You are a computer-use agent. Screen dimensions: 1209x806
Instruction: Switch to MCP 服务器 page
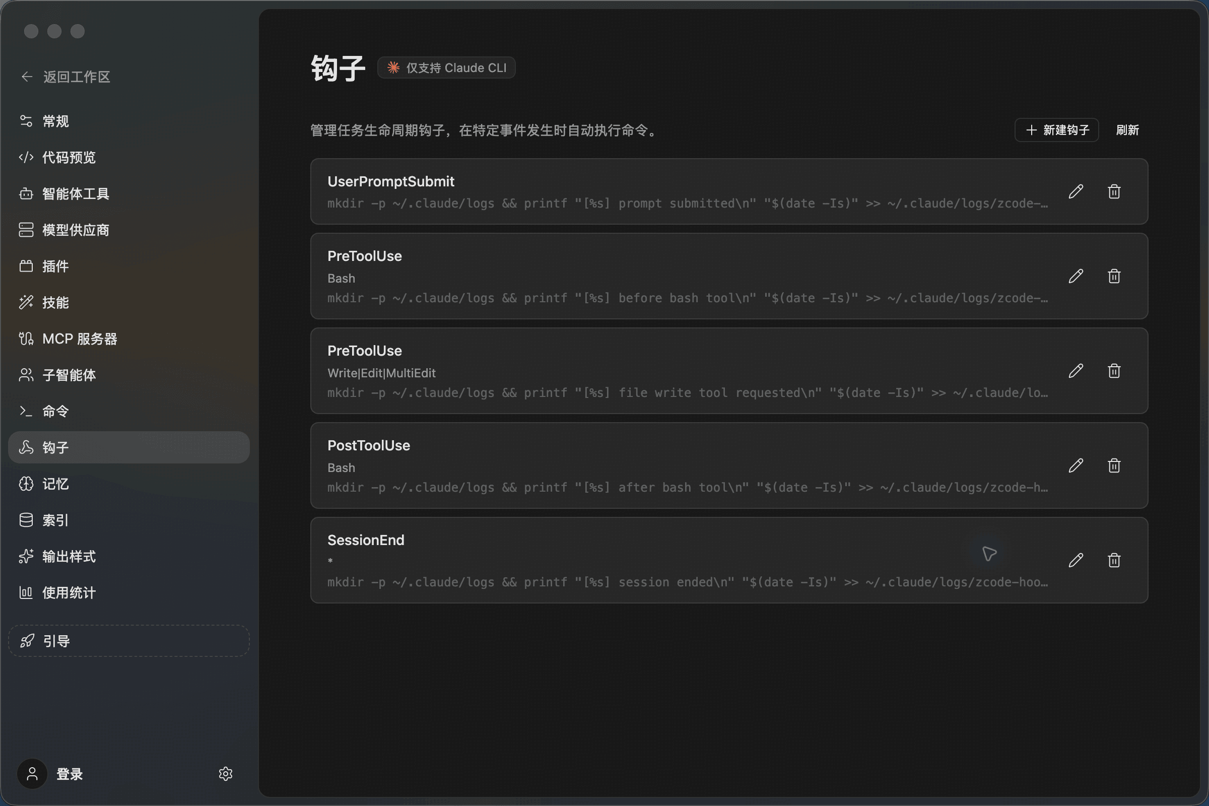tap(129, 339)
